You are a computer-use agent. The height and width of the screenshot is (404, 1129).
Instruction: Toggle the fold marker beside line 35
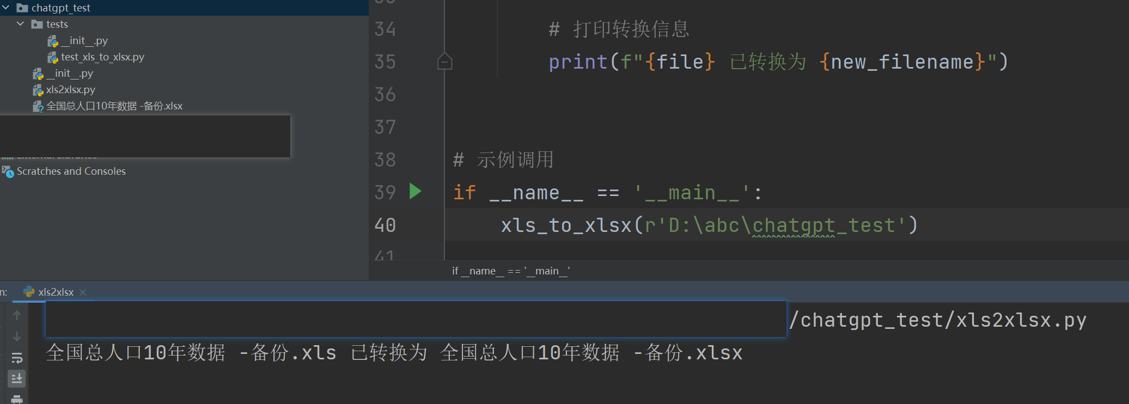pos(445,62)
